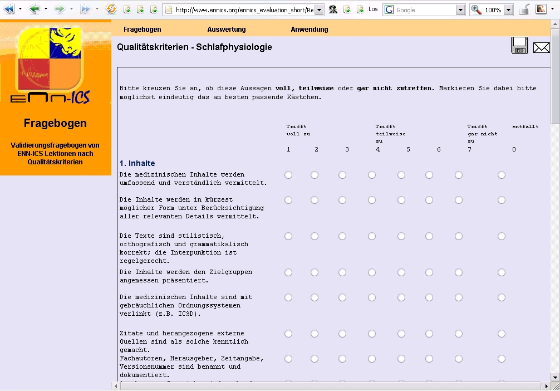The height and width of the screenshot is (391, 560).
Task: Select 'entfällt' for 'Ordnungssystemen verlinkt' statement
Action: [x=502, y=297]
